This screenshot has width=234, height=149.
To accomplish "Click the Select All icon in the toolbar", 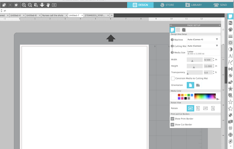I will point(4,5).
